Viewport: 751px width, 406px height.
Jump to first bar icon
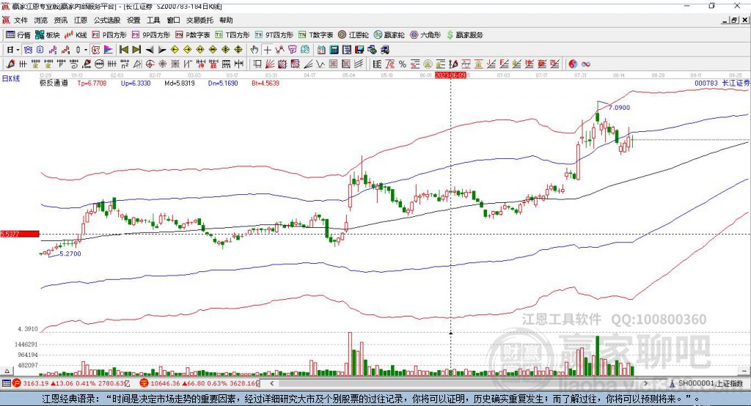(x=124, y=50)
